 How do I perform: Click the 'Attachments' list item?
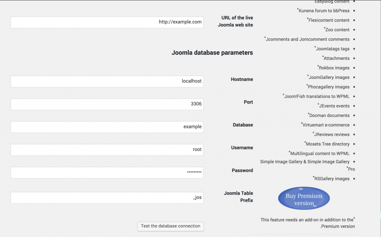pyautogui.click(x=336, y=58)
